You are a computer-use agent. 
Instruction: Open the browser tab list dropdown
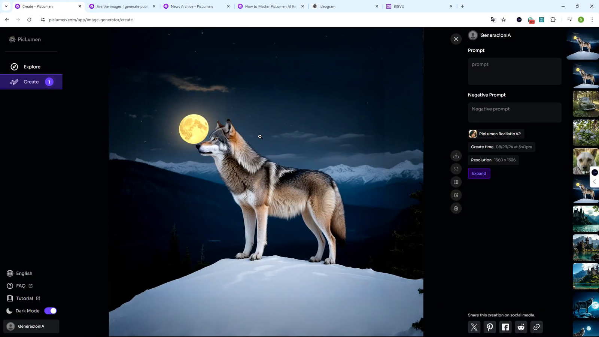[6, 6]
